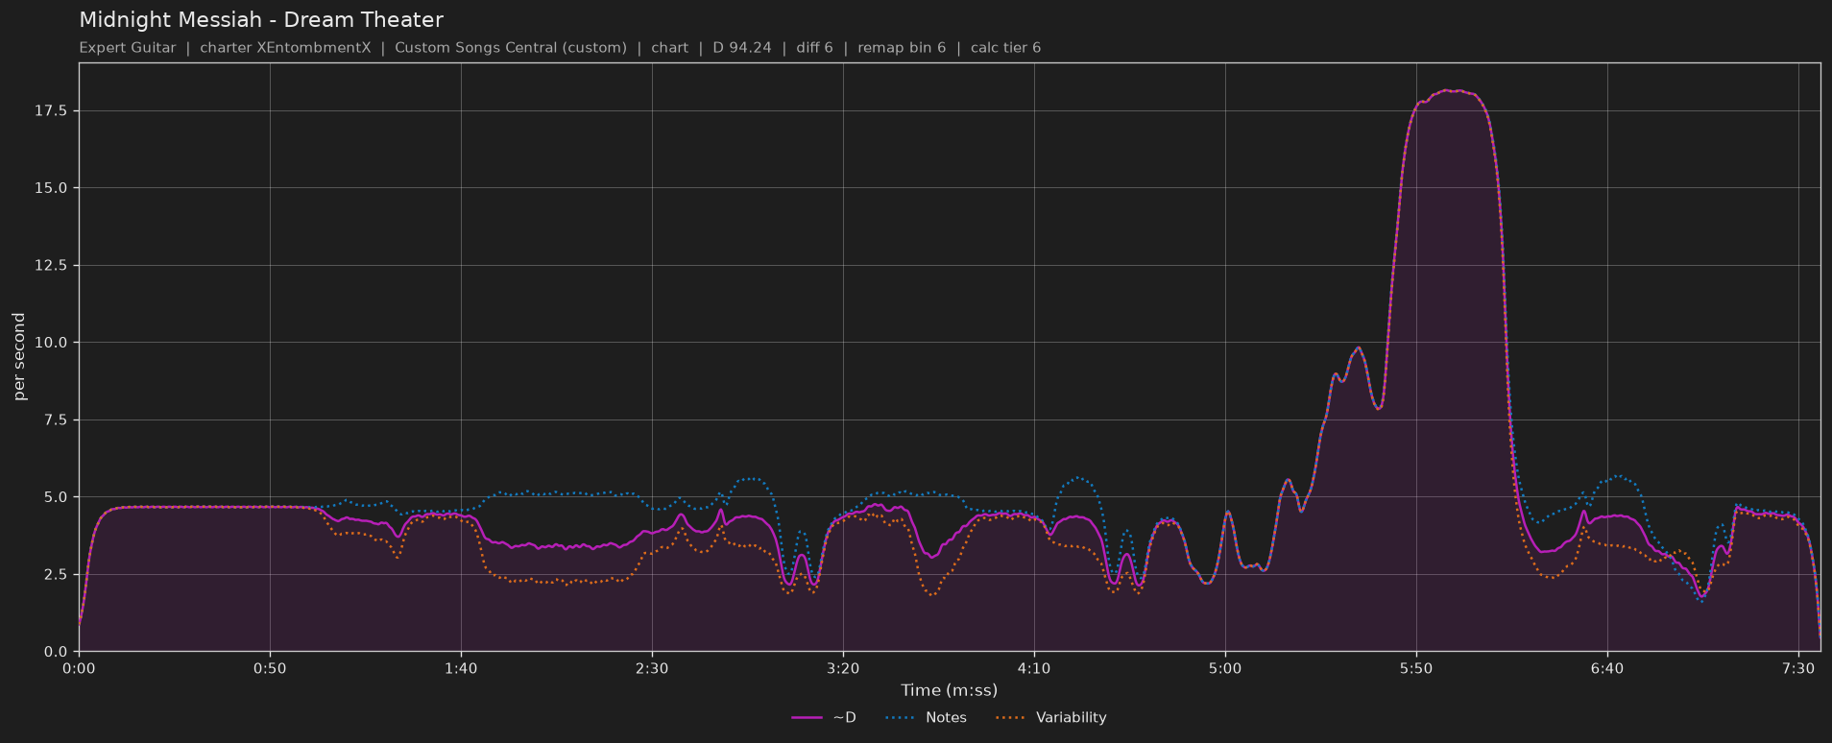
Task: Click the 3:20 time tick label
Action: pyautogui.click(x=843, y=668)
